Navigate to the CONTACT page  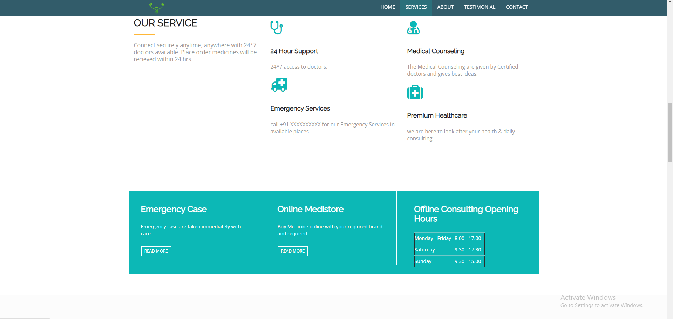517,7
